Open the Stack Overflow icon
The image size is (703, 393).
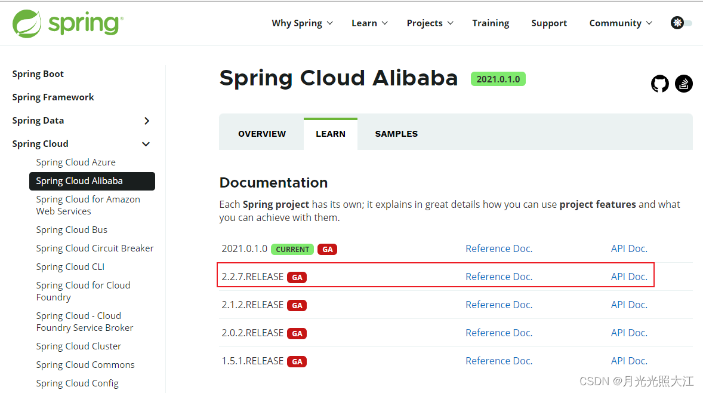(x=684, y=84)
